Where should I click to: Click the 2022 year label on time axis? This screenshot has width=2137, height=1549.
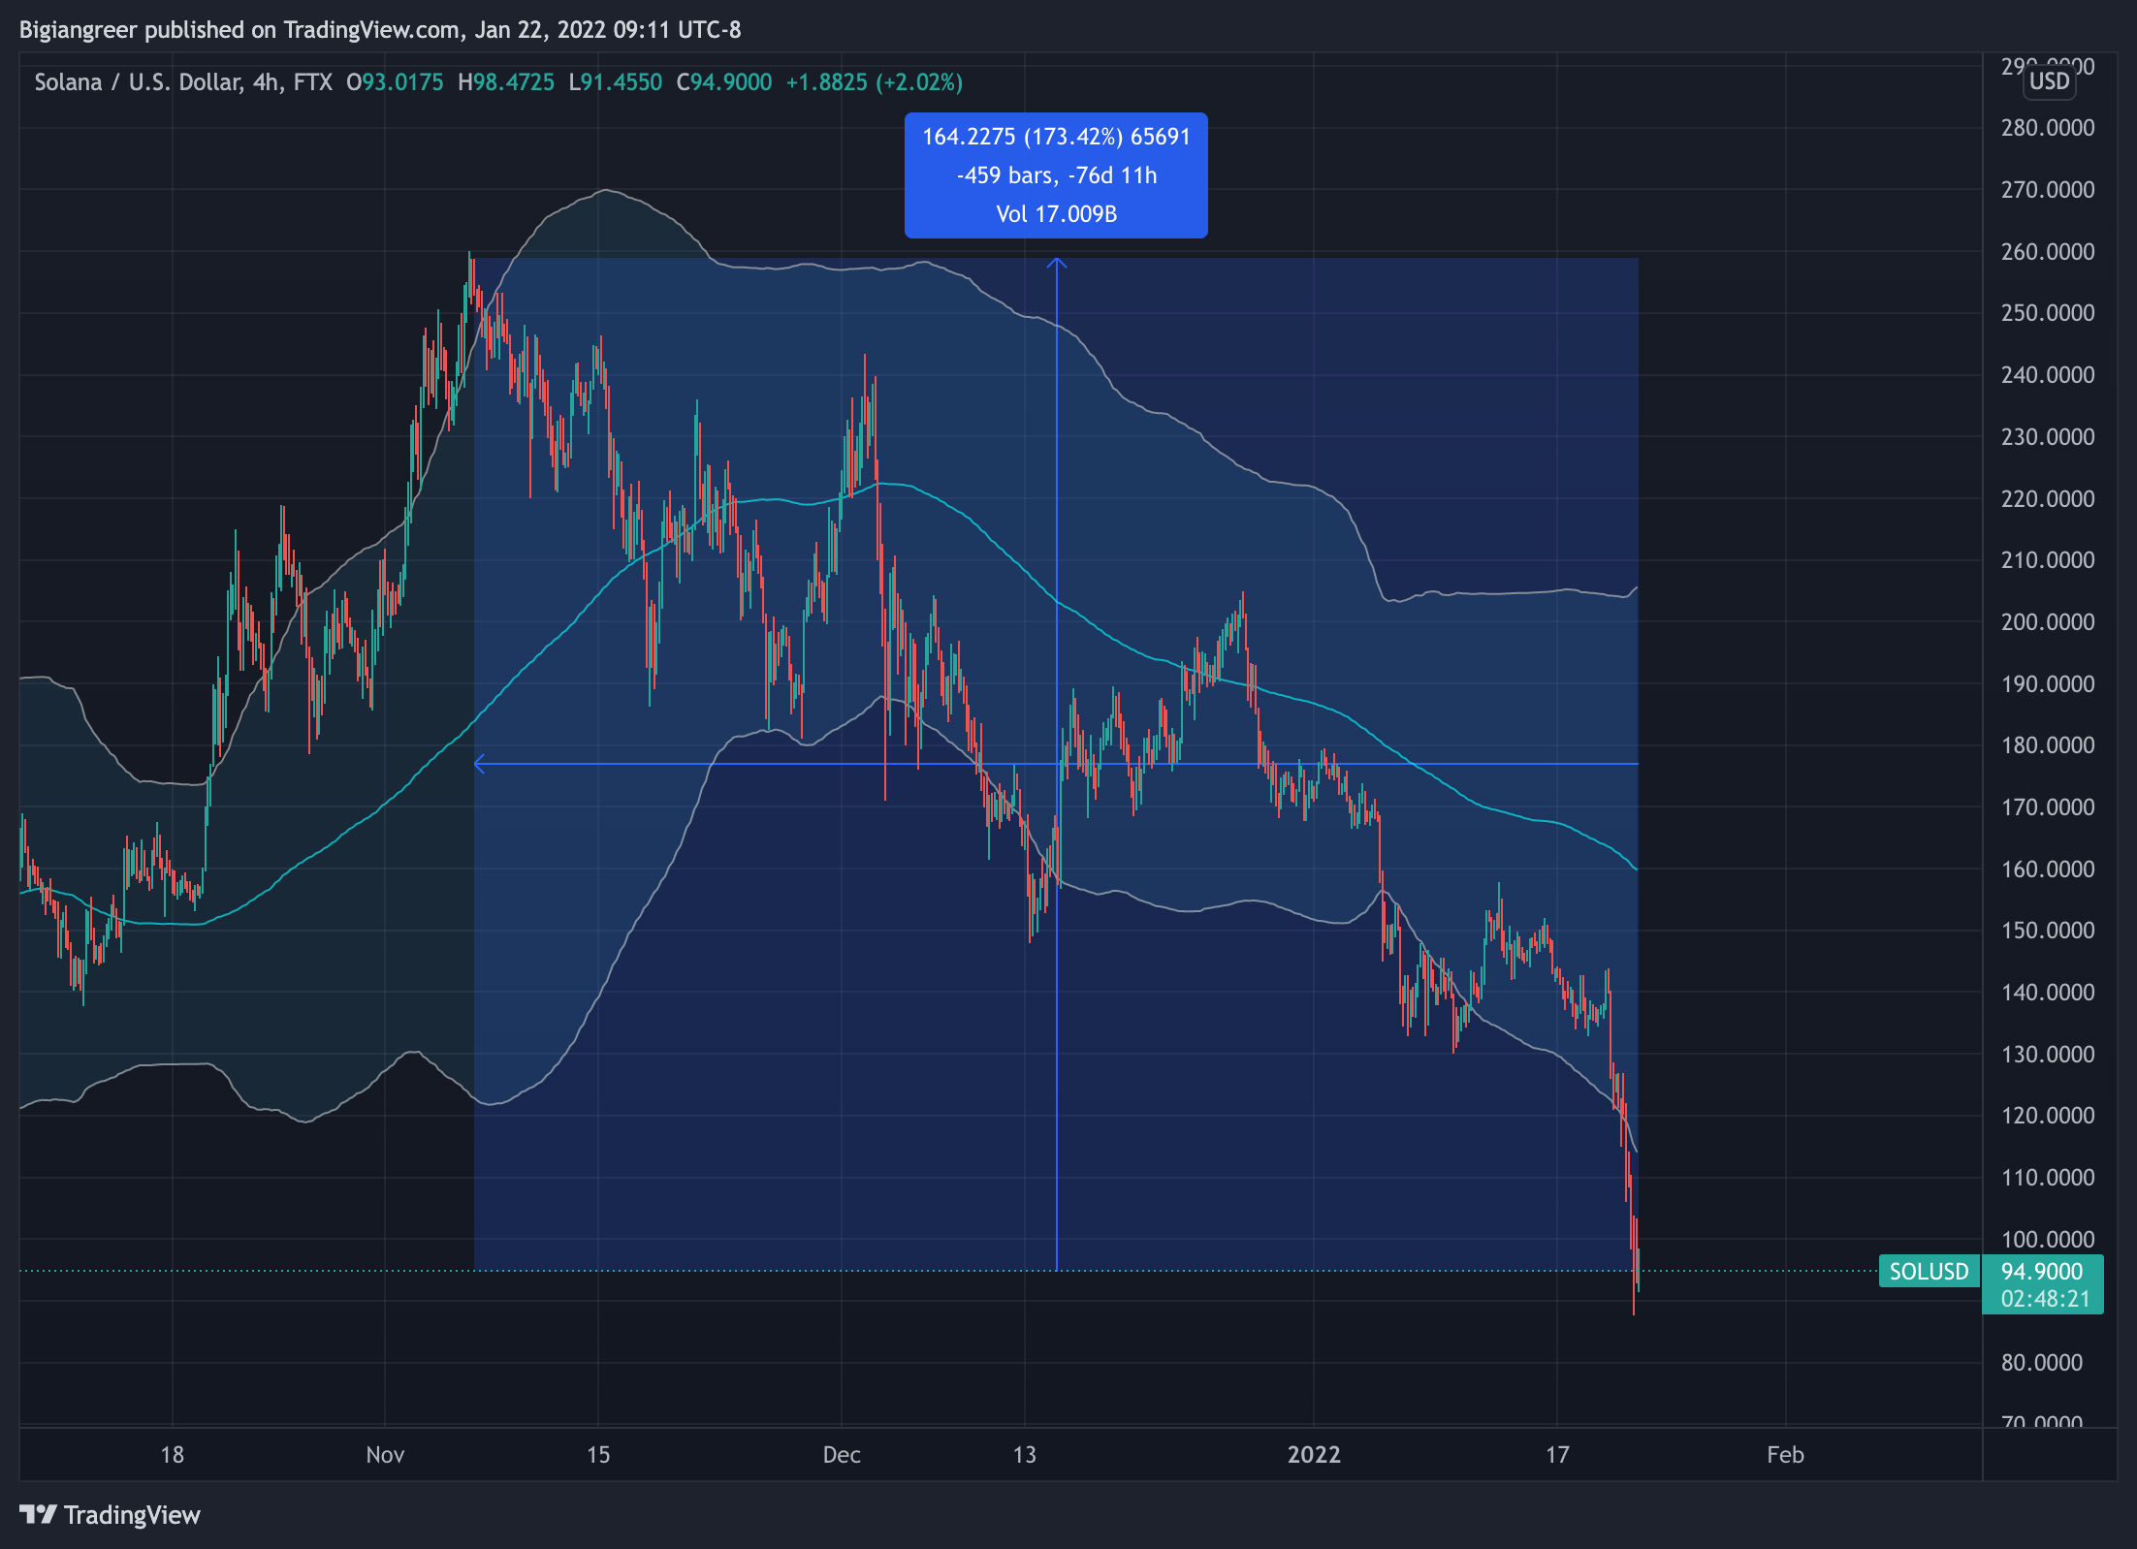[x=1313, y=1454]
